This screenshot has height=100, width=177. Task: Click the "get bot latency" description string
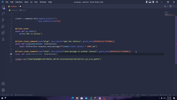(x=72, y=41)
